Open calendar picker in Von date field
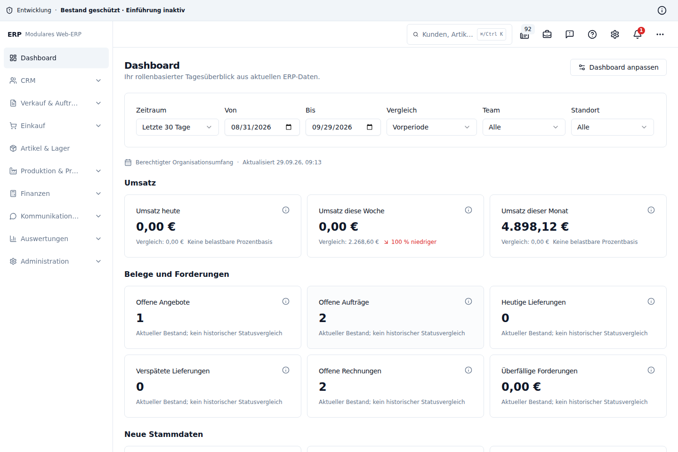This screenshot has height=452, width=678. pos(289,127)
